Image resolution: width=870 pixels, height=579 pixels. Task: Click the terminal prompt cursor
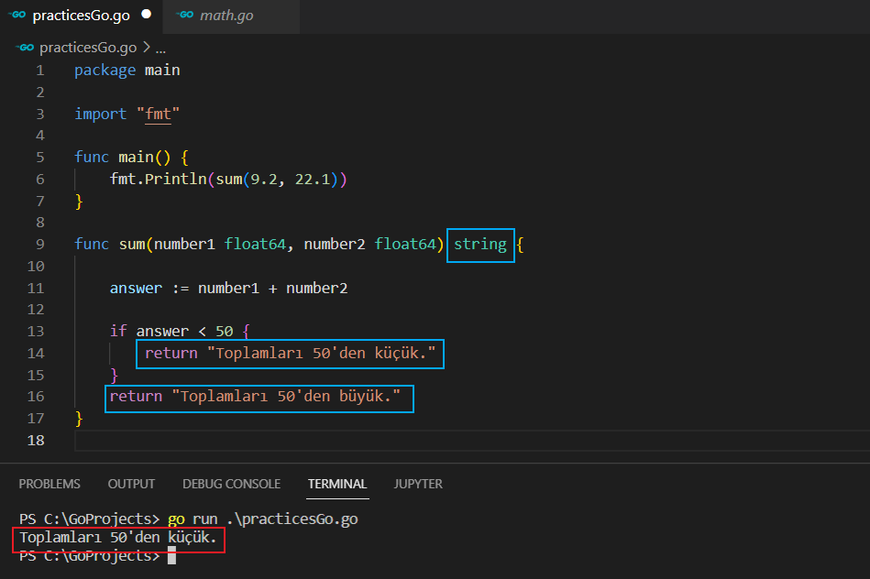[x=171, y=556]
